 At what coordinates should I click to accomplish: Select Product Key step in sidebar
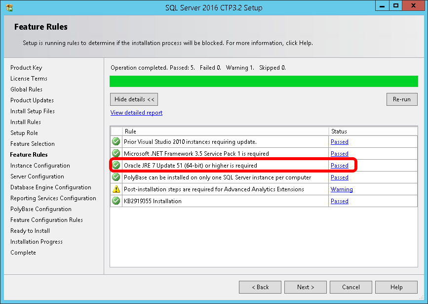[26, 68]
